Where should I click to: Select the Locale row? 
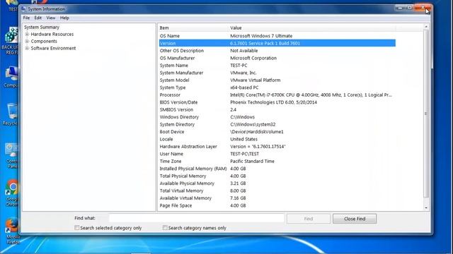coord(277,139)
